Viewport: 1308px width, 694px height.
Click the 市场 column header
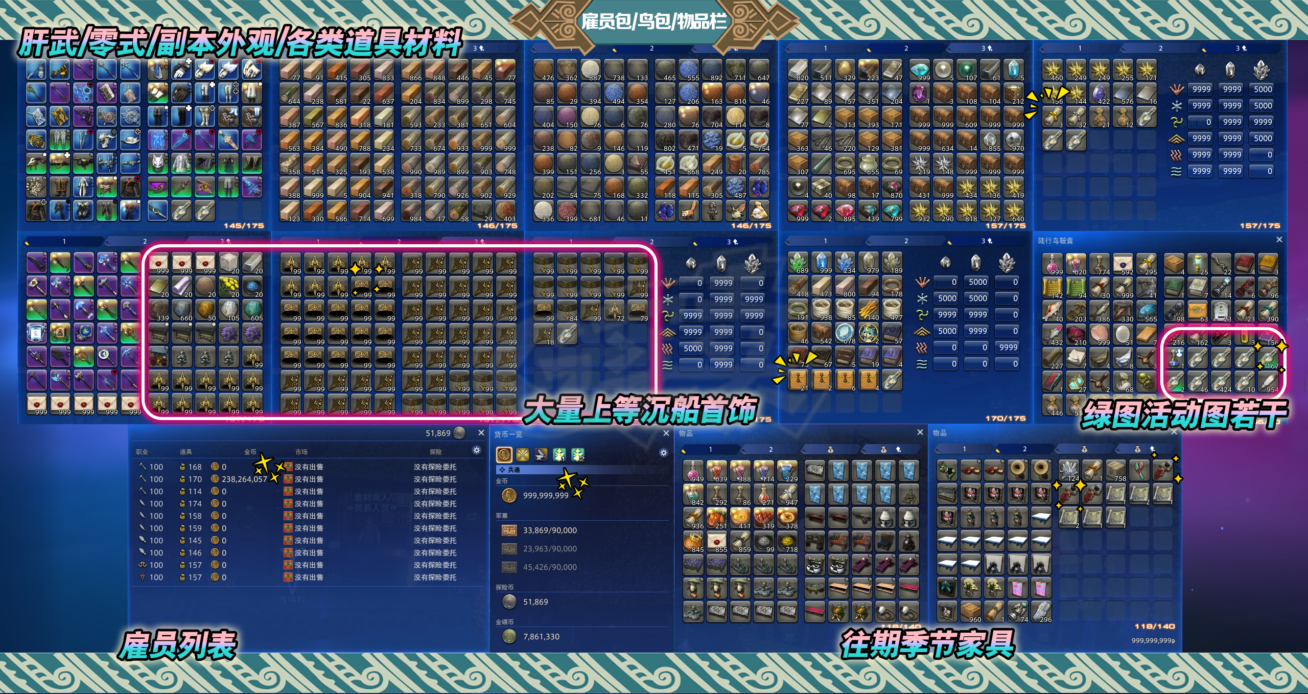[301, 452]
